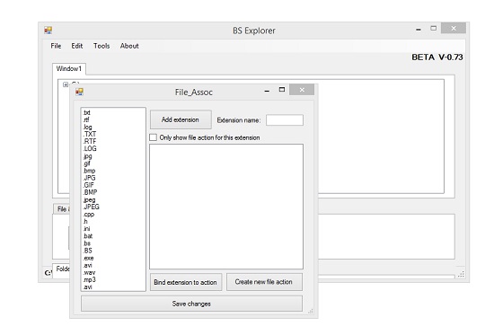Click the File_Assoc resize grip corner
The image size is (494, 335).
tap(311, 312)
